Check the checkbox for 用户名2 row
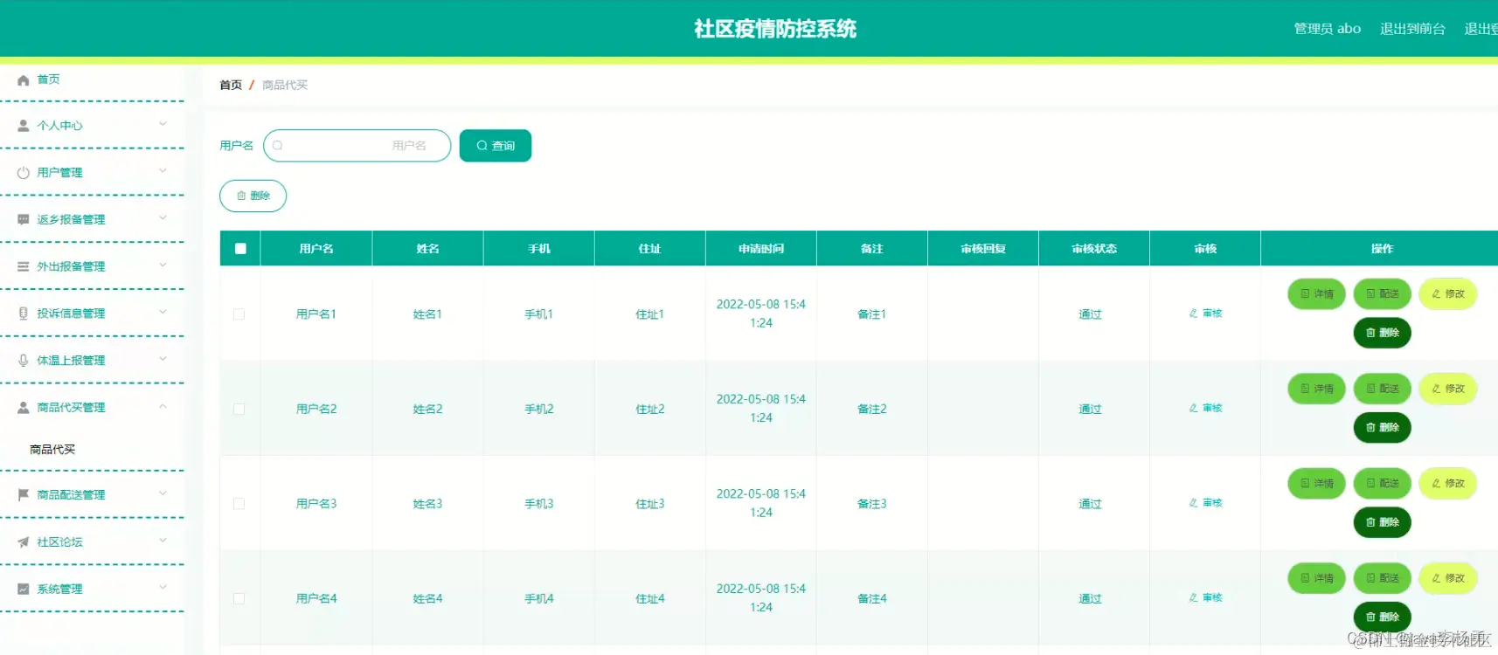The image size is (1498, 655). pyautogui.click(x=239, y=409)
